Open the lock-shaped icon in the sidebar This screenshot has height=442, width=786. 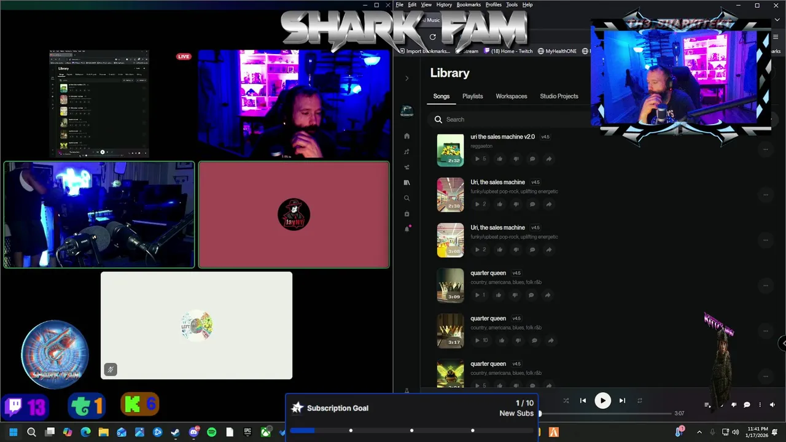pos(407,214)
